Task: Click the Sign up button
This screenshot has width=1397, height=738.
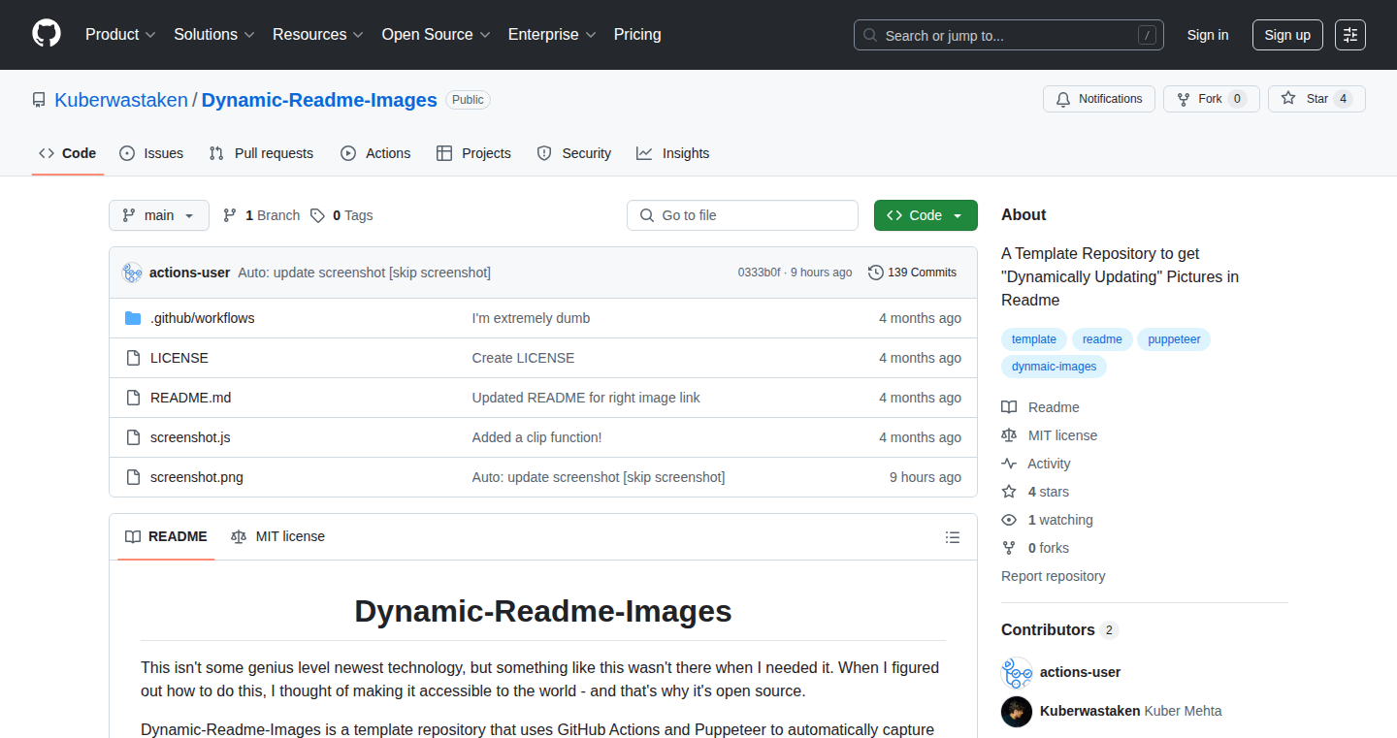Action: pos(1287,35)
